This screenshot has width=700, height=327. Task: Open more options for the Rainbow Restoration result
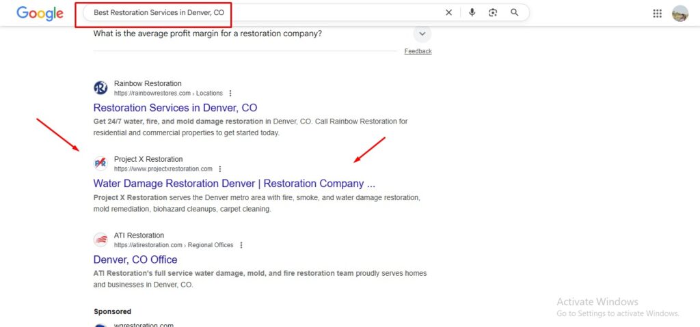pyautogui.click(x=230, y=94)
